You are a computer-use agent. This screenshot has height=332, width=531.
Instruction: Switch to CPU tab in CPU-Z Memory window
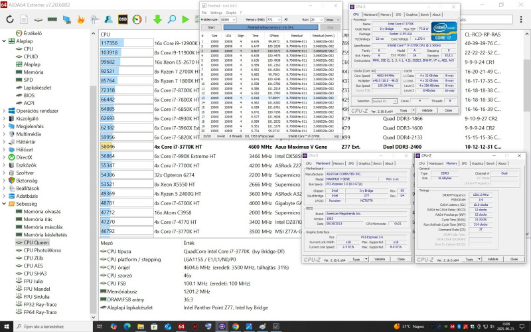click(421, 163)
